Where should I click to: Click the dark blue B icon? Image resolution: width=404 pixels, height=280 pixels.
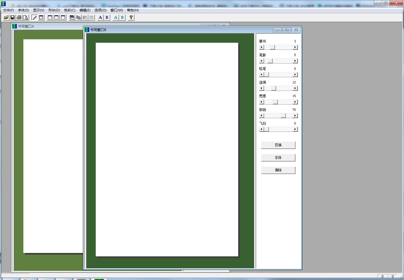point(107,18)
